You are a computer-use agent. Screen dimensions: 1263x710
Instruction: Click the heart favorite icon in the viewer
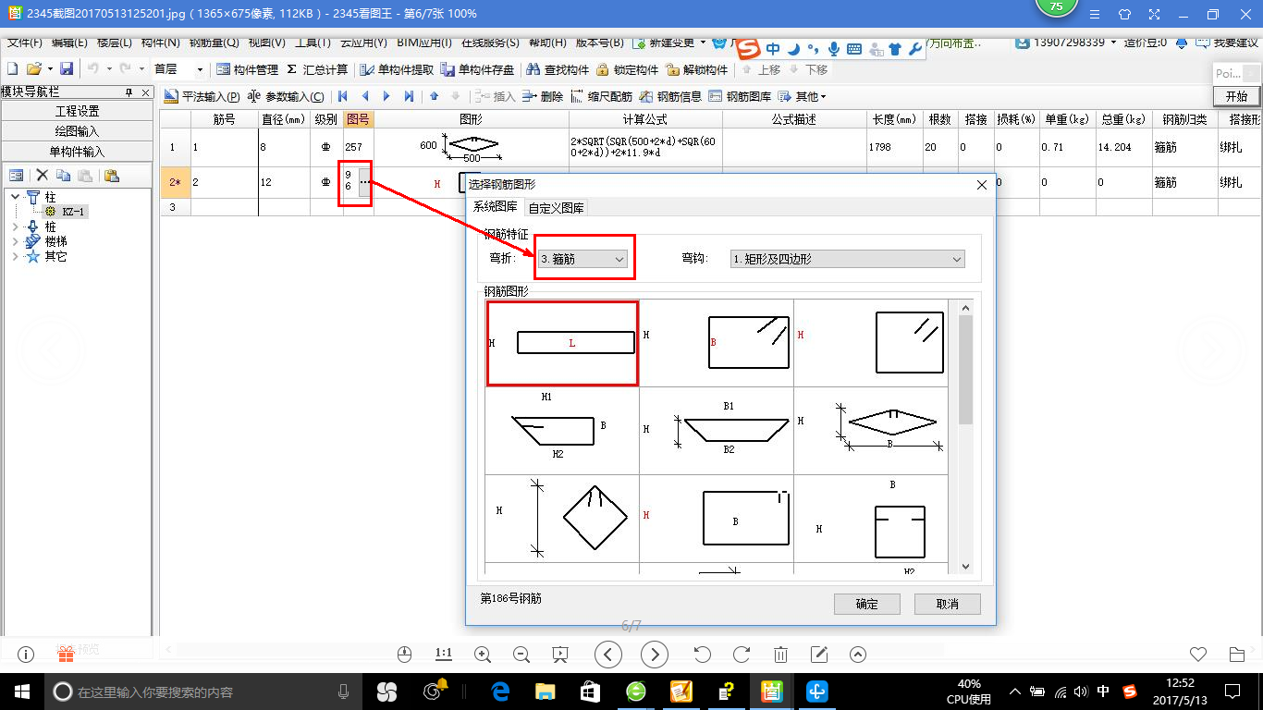tap(1198, 655)
